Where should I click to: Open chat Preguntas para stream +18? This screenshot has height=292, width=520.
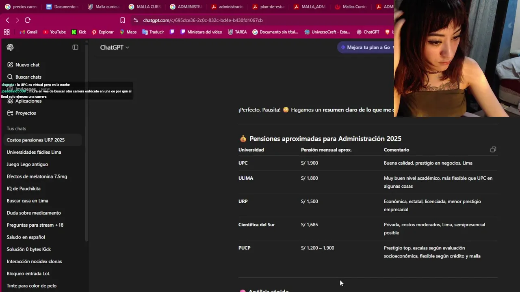point(35,225)
